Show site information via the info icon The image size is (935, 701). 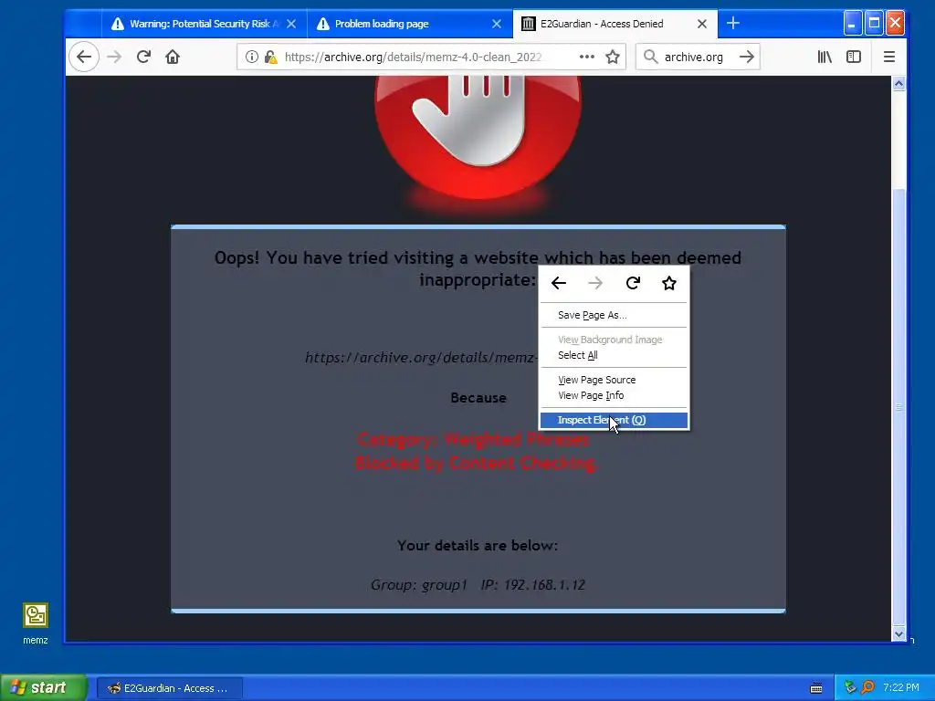[x=252, y=58]
